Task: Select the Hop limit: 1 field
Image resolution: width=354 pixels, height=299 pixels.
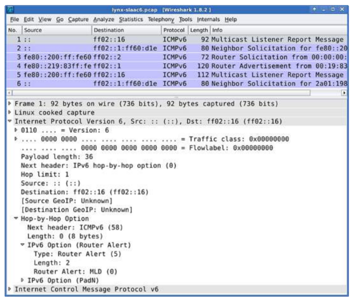Action: tap(45, 174)
